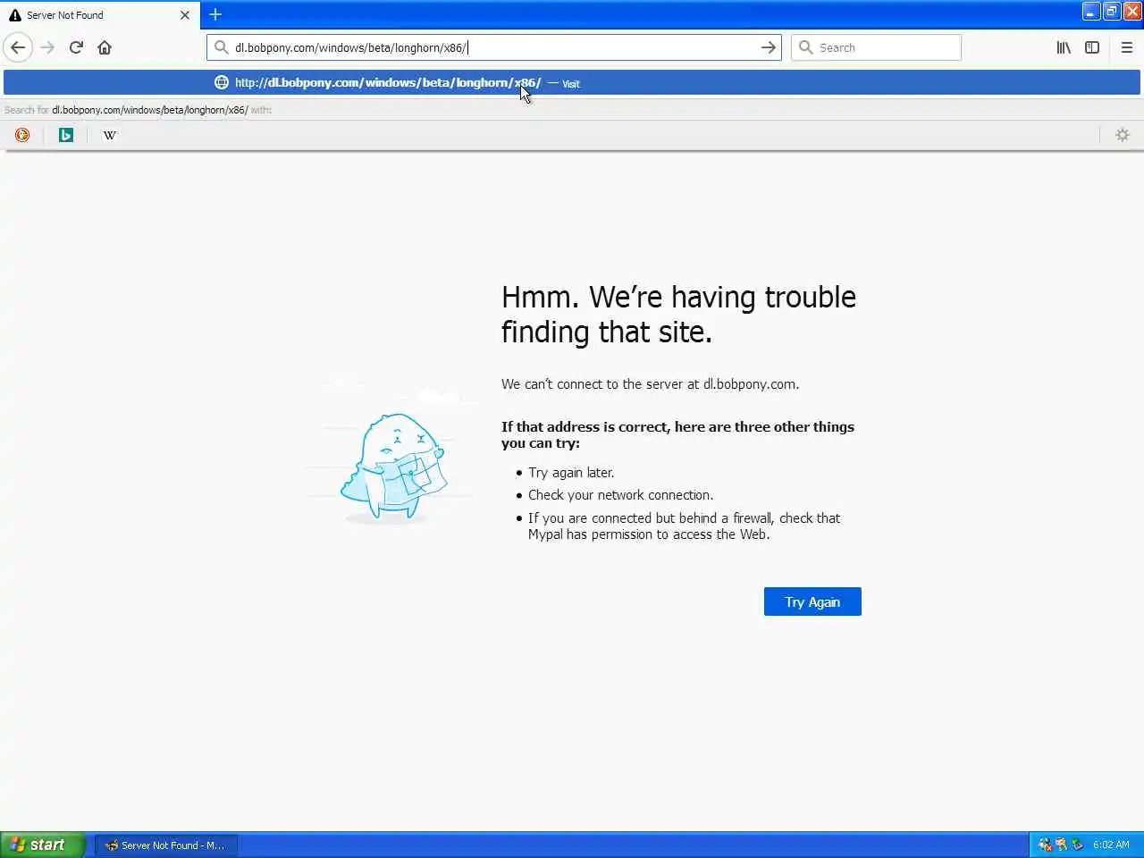
Task: Open the Windows start menu
Action: [x=42, y=845]
